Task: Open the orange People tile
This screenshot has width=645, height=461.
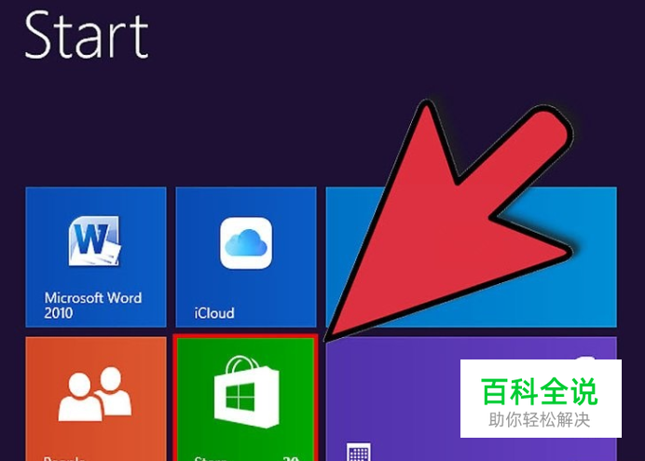Action: [96, 399]
